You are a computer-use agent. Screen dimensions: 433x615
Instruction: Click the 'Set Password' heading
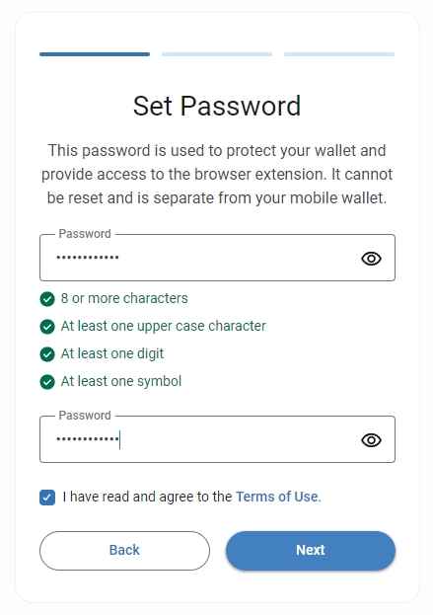[x=217, y=106]
